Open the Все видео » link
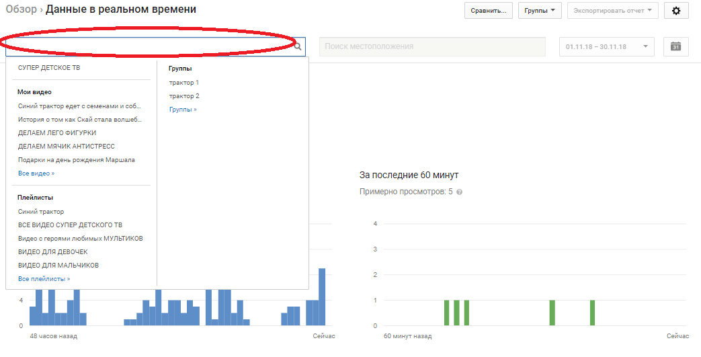The image size is (701, 357). [36, 173]
